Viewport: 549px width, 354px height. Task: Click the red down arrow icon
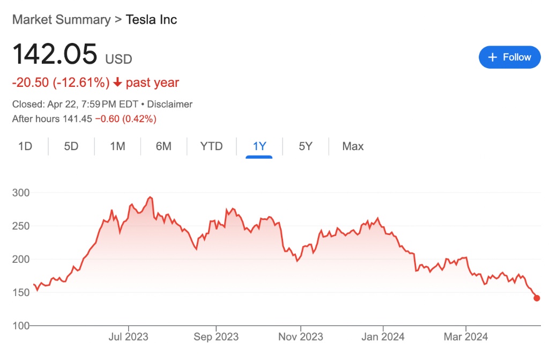click(x=117, y=83)
